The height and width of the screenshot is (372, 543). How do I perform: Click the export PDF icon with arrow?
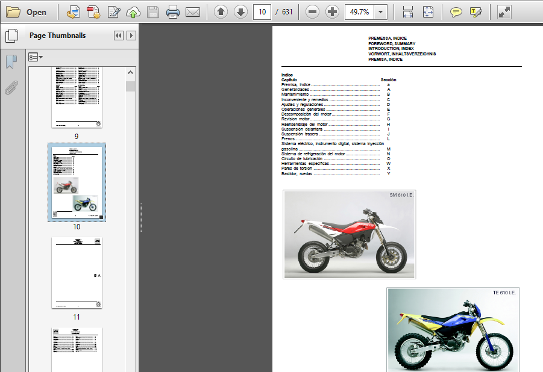coord(73,12)
